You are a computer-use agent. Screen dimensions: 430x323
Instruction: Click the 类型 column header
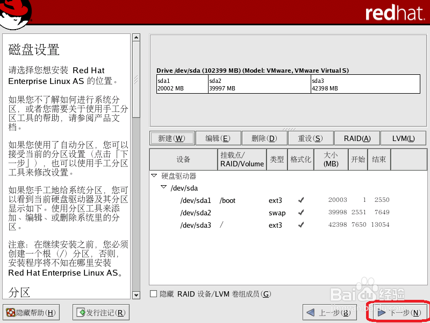277,159
